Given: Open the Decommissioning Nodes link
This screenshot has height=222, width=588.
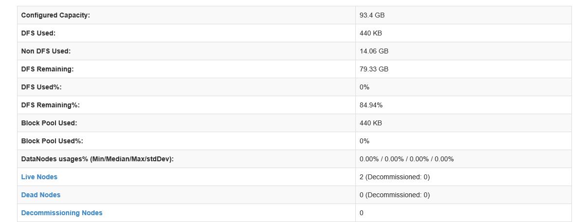Looking at the screenshot, I should [62, 213].
